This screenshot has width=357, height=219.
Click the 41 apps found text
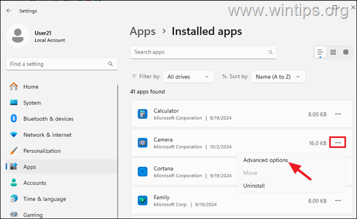[147, 91]
